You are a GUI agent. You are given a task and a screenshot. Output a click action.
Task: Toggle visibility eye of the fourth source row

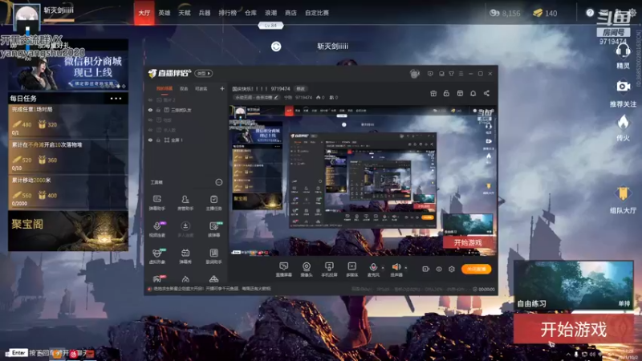pyautogui.click(x=150, y=130)
